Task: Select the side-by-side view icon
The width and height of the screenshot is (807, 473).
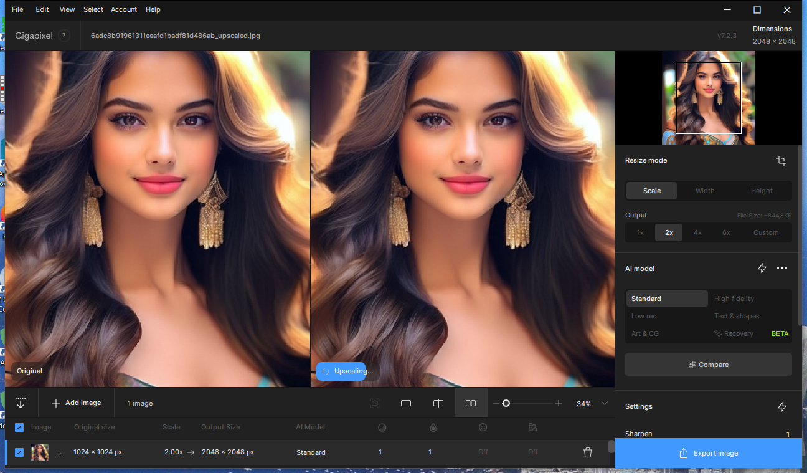Action: [471, 403]
